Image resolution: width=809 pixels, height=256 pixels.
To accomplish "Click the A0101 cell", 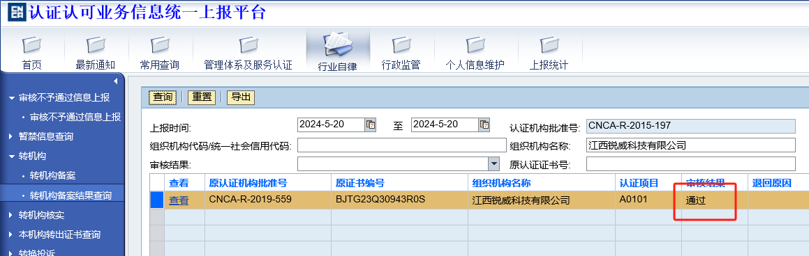I will (x=648, y=200).
